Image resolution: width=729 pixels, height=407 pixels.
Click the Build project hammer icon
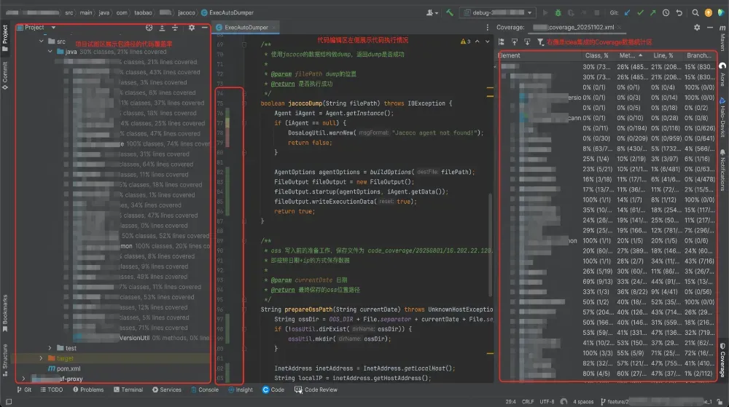451,12
